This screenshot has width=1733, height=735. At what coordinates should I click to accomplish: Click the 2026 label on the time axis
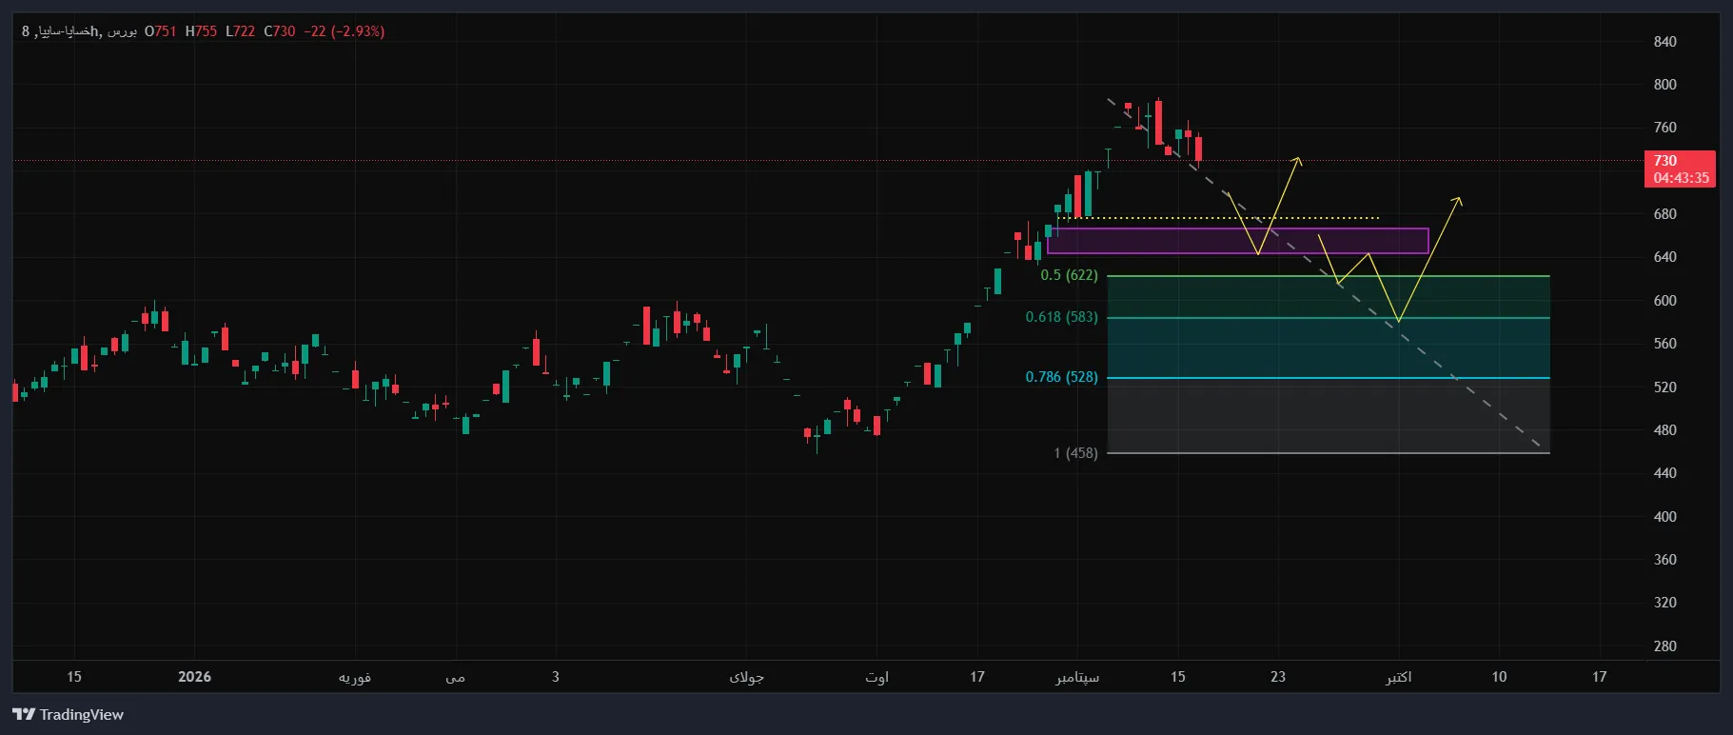click(194, 677)
